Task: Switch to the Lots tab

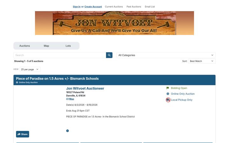Action: pos(68,46)
